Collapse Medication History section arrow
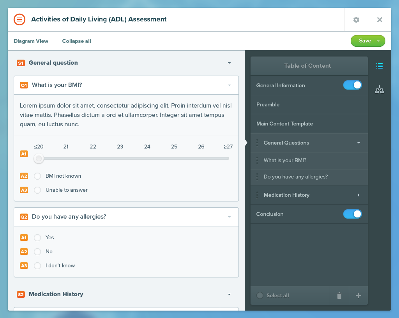Screen dimensions: 399x318 (229, 294)
